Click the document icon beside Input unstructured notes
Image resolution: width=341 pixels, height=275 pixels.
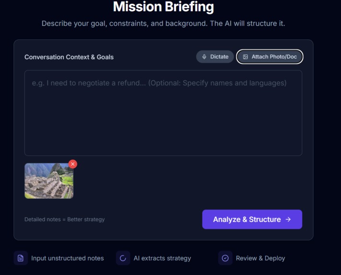click(x=21, y=258)
